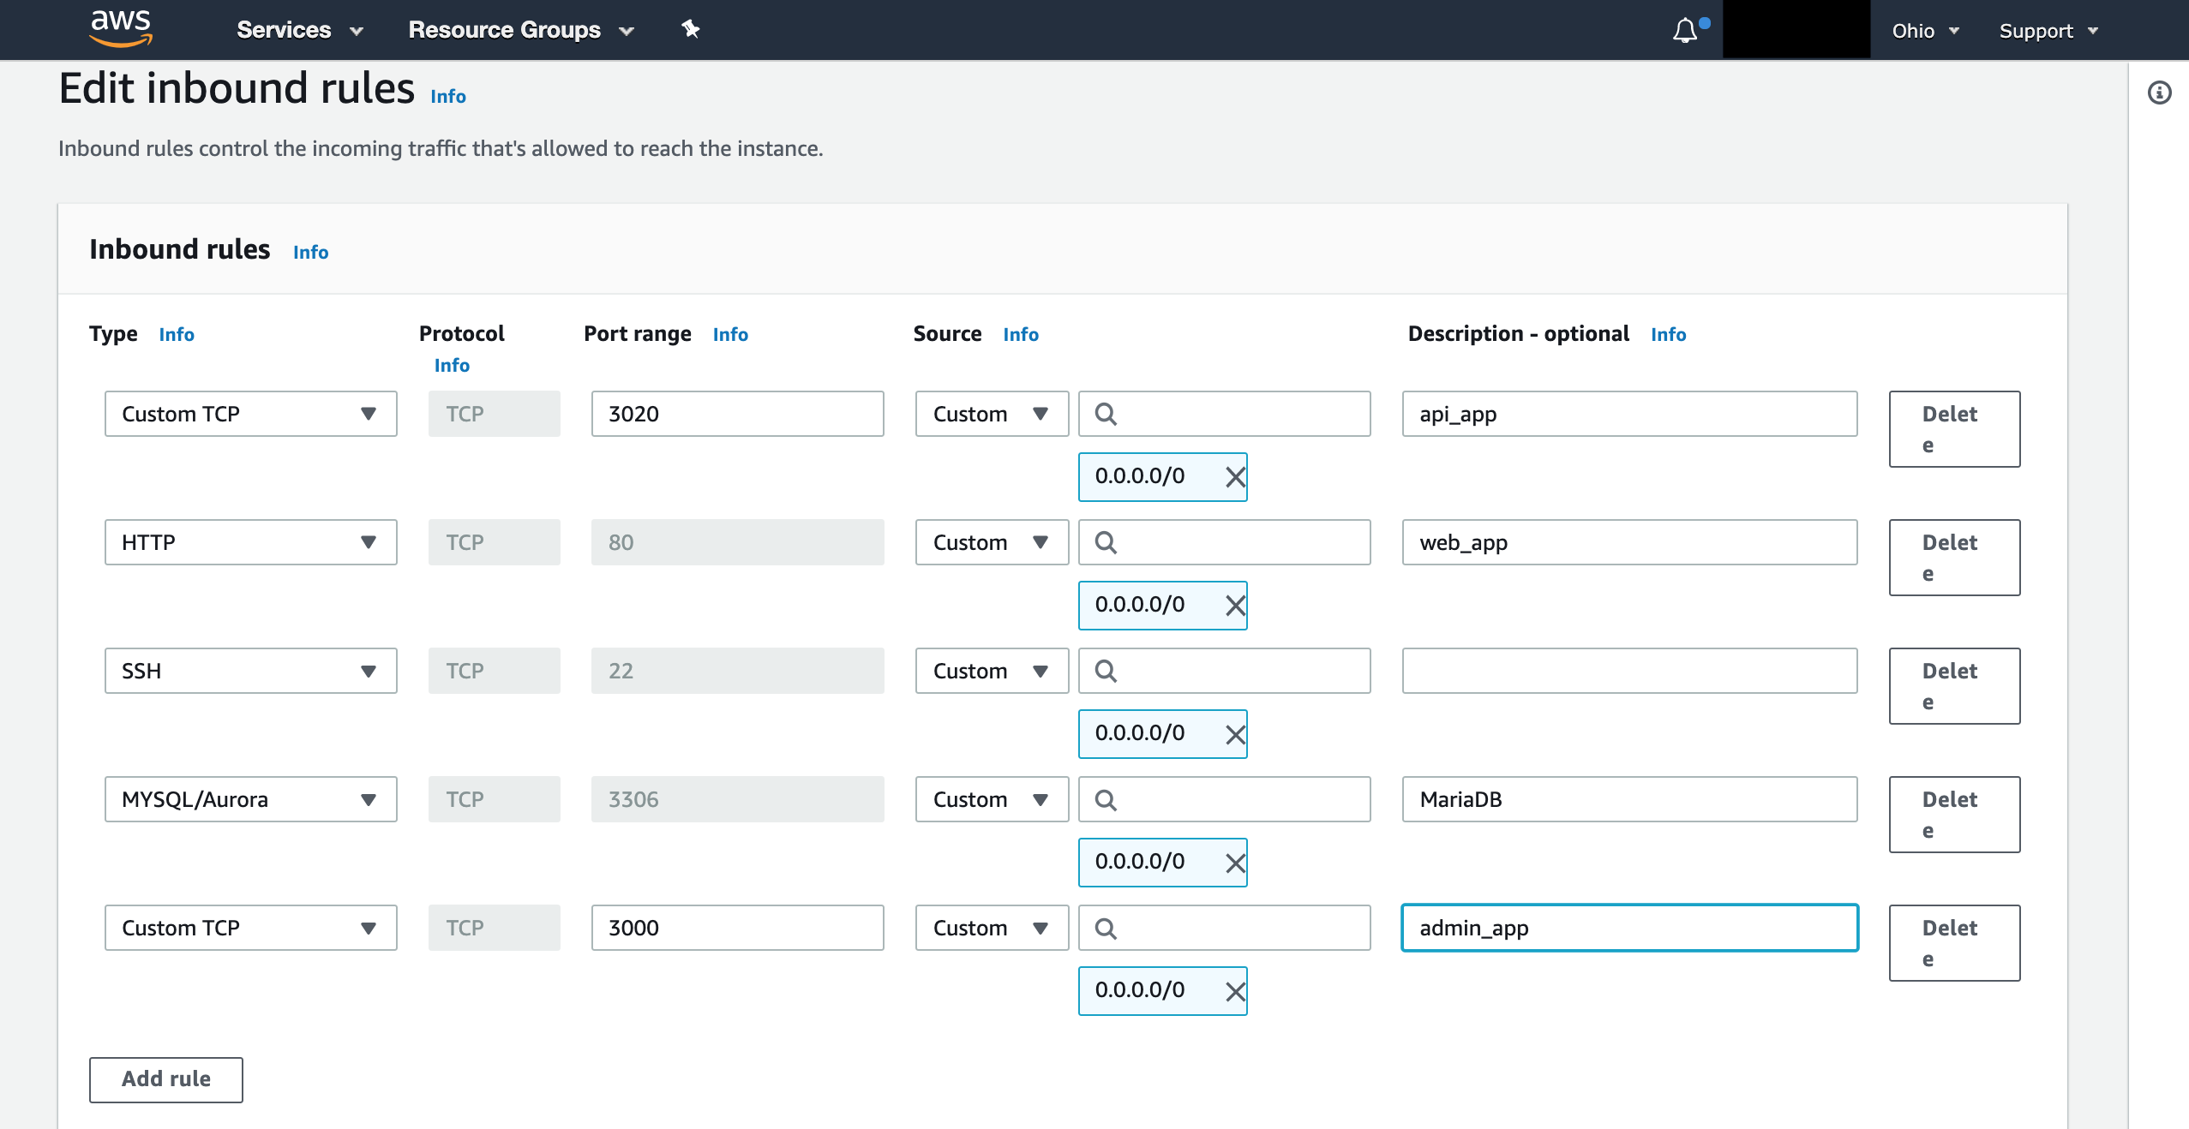This screenshot has height=1129, width=2189.
Task: Click the source search box for web_app rule
Action: (1224, 542)
